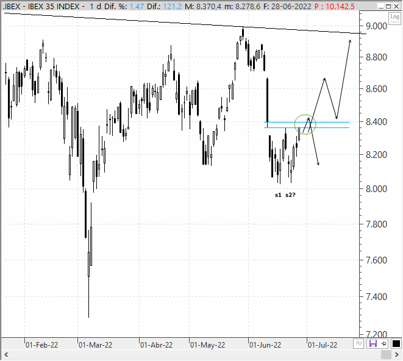Viewport: 403px width, 361px height.
Task: Click the 1 d timeframe text
Action: [x=95, y=6]
